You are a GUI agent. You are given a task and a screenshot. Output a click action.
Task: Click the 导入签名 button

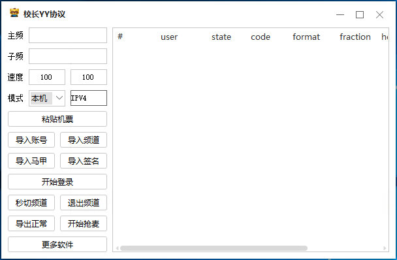point(84,161)
